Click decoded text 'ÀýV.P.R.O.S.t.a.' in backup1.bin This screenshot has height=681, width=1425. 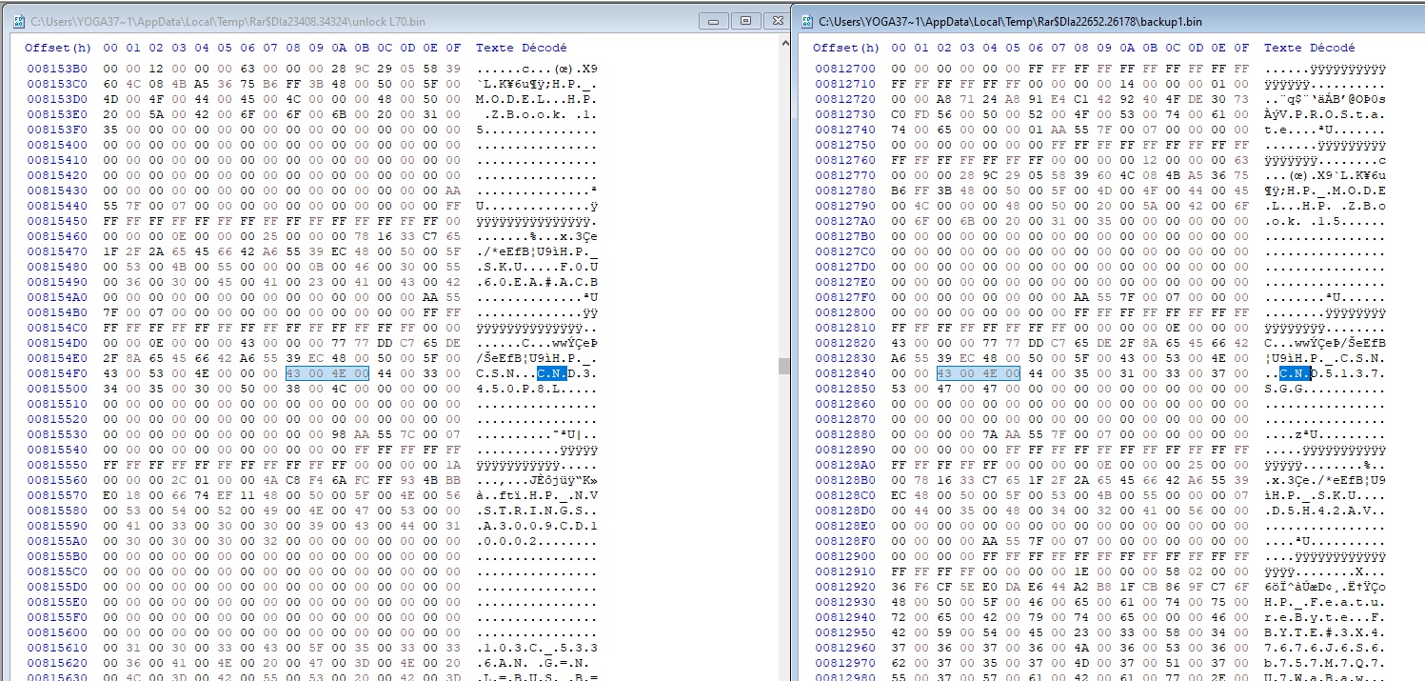(x=1325, y=114)
